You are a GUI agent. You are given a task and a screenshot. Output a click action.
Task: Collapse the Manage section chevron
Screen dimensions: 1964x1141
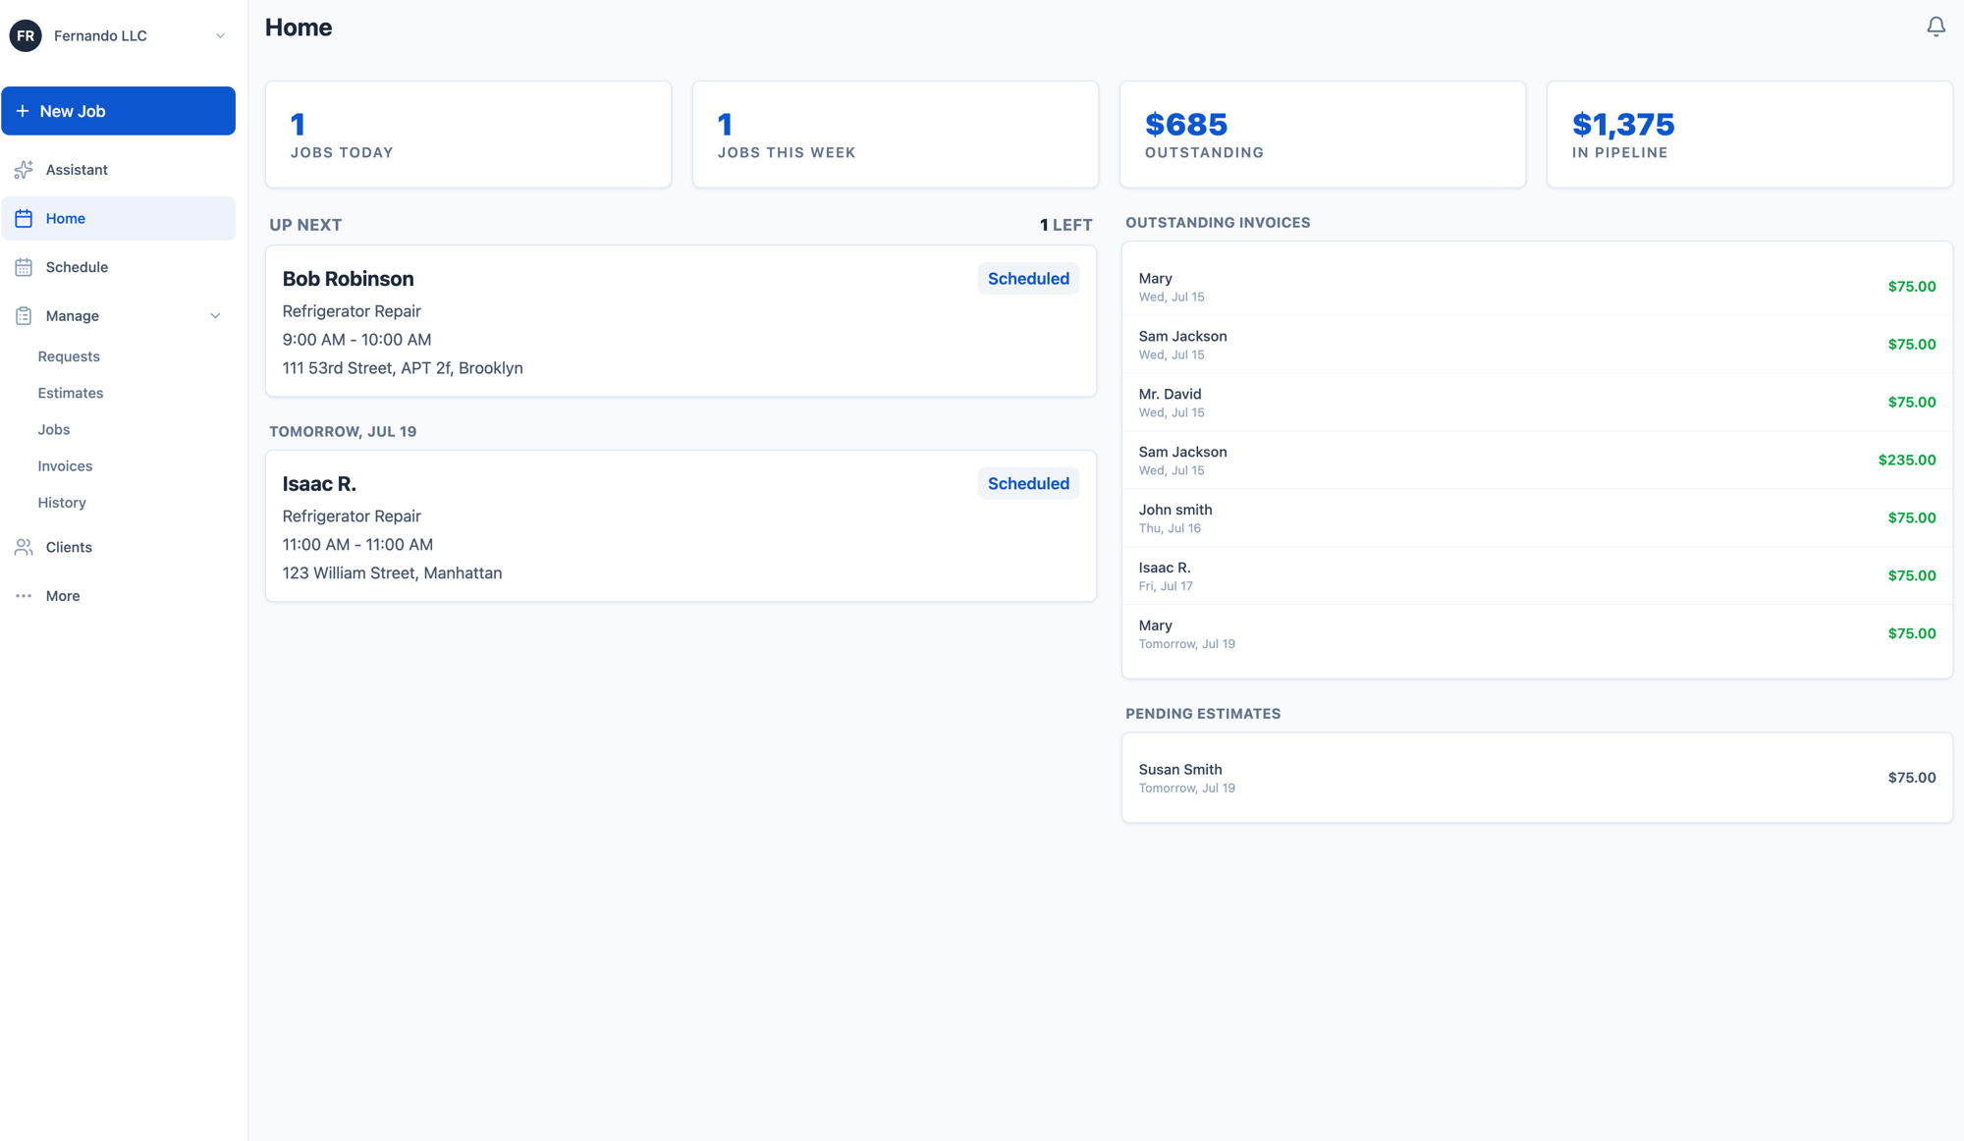point(215,316)
